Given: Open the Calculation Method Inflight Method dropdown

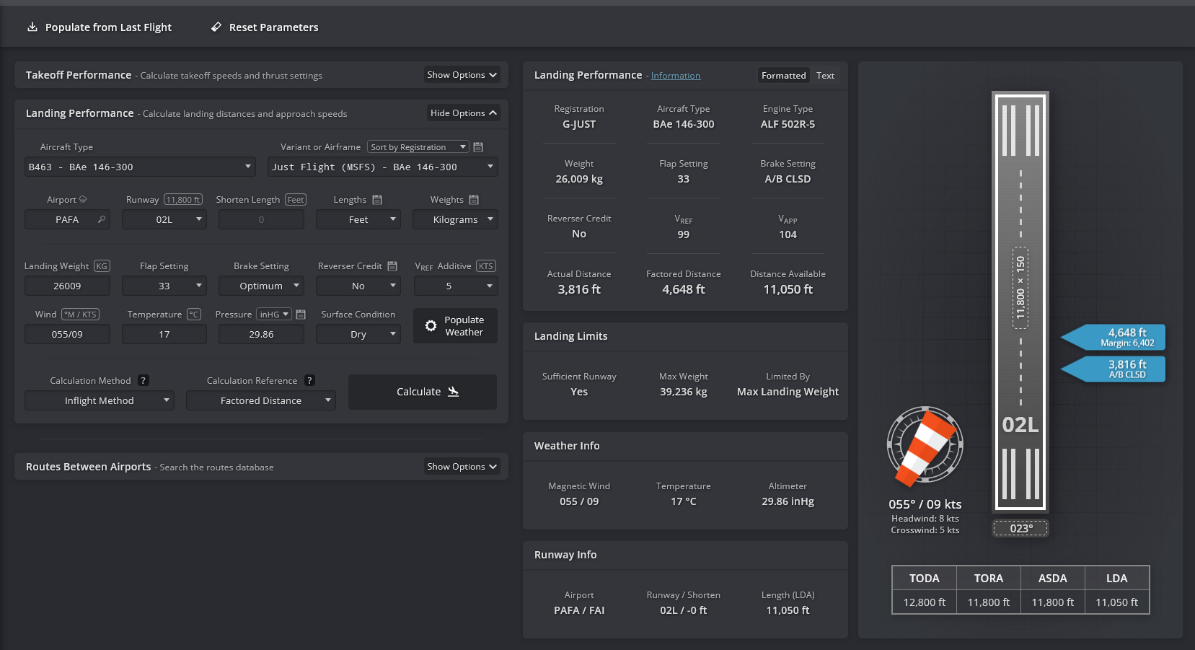Looking at the screenshot, I should 100,400.
